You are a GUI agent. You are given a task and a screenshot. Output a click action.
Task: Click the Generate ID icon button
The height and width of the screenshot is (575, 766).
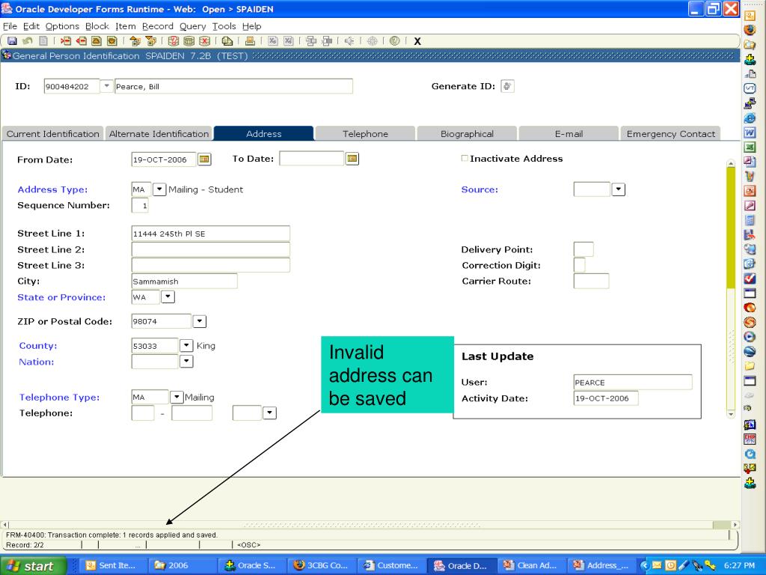[x=508, y=87]
